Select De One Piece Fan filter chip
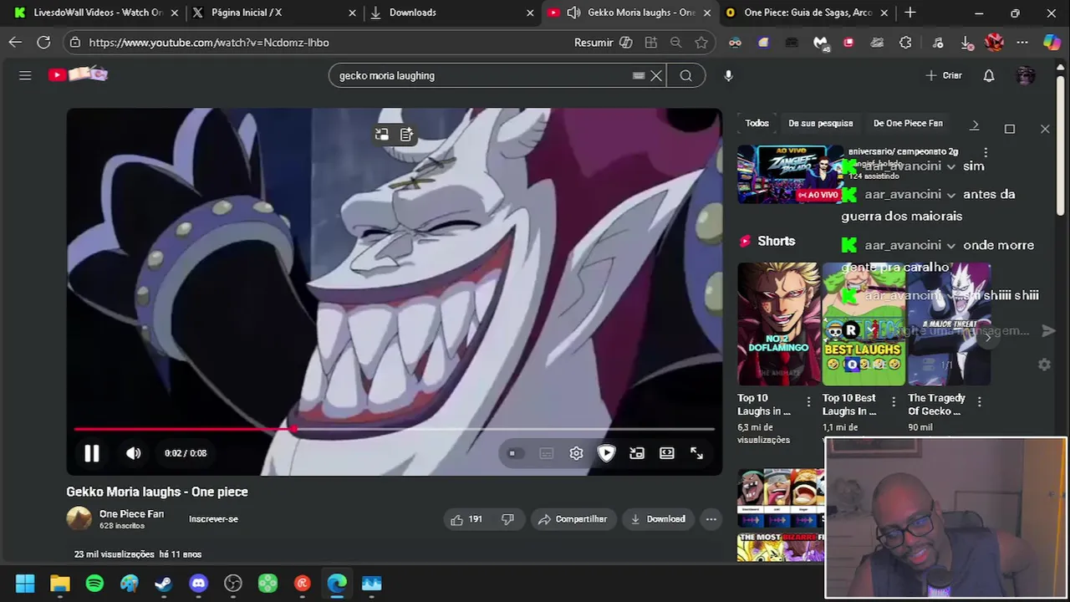 pos(908,123)
